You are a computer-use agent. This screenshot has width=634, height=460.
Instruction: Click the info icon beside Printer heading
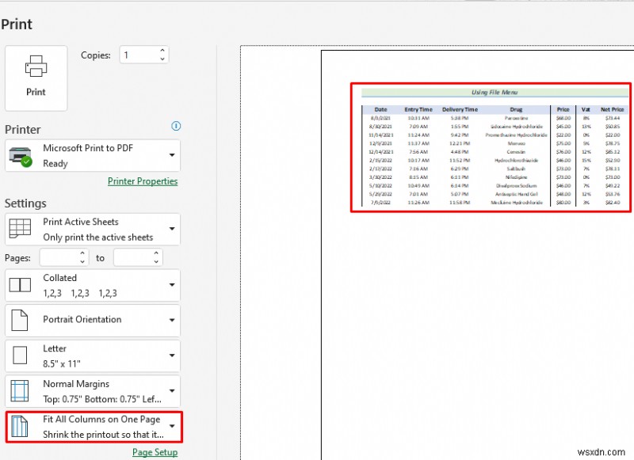click(x=176, y=126)
